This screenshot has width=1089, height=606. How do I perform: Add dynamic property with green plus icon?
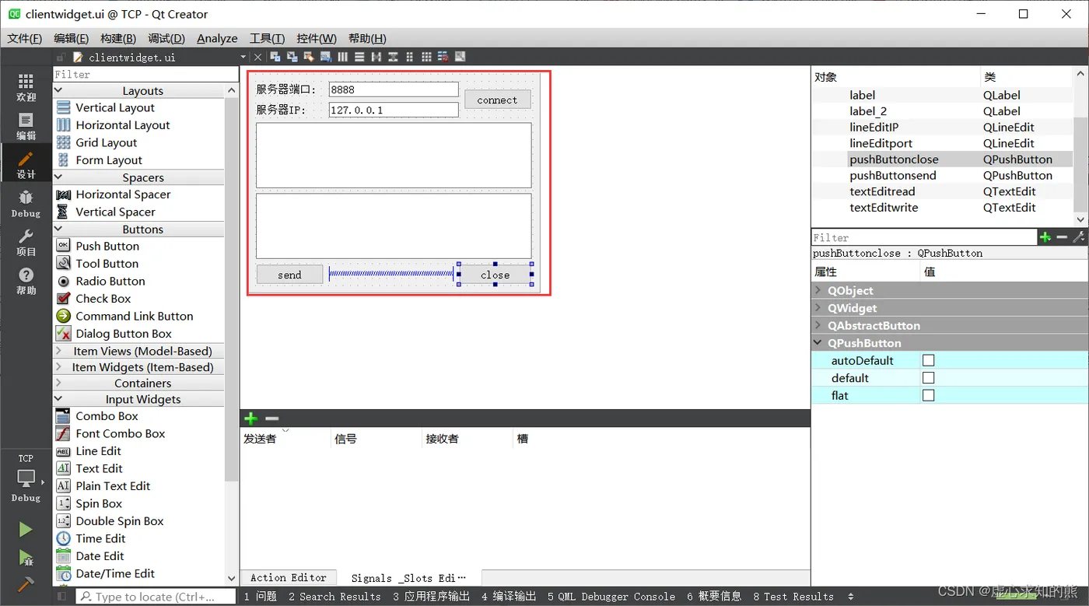1045,237
